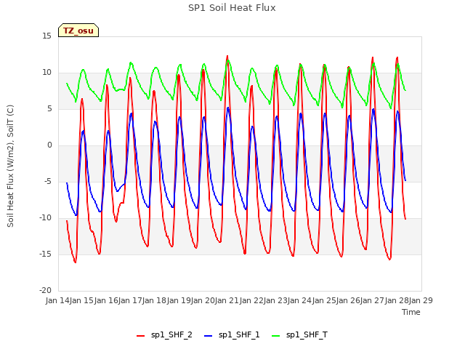Toggle the sp1_SHF_2 legend entry

pos(164,334)
